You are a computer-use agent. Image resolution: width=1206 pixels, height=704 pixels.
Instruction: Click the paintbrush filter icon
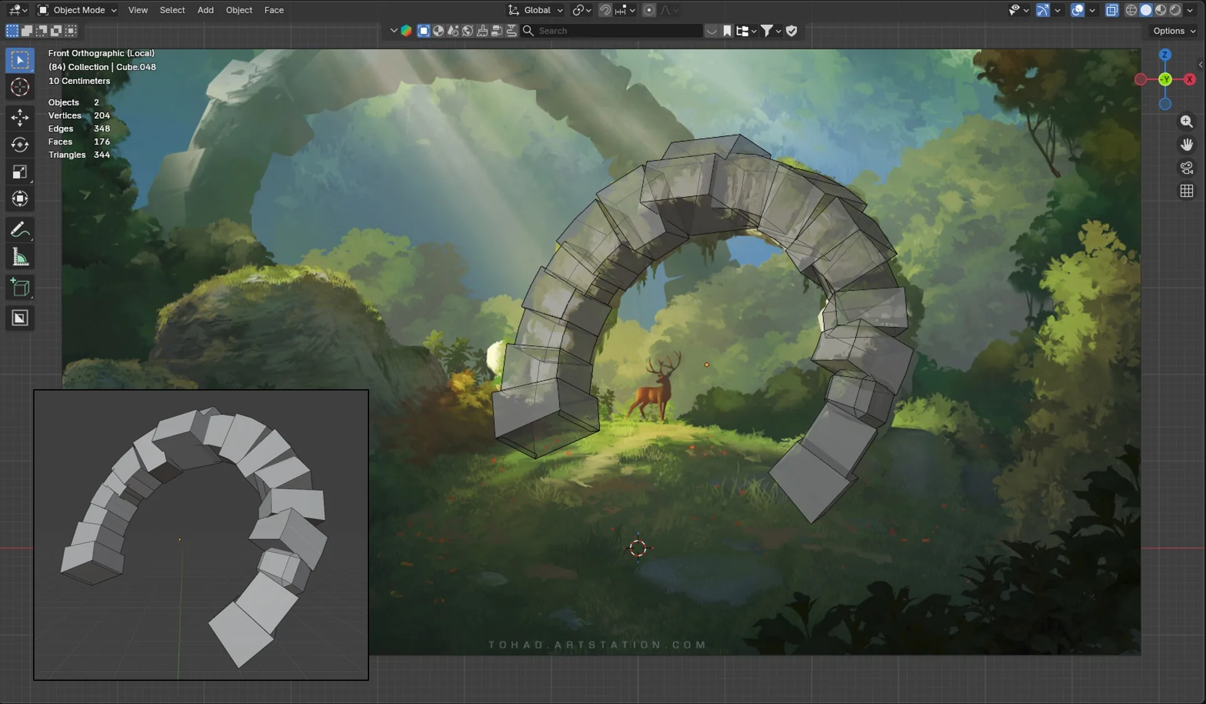click(x=482, y=31)
